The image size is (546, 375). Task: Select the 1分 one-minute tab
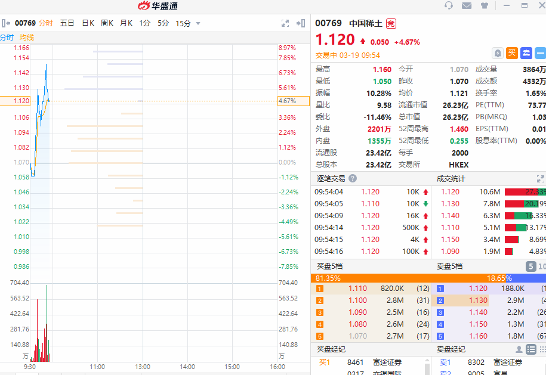pyautogui.click(x=144, y=23)
